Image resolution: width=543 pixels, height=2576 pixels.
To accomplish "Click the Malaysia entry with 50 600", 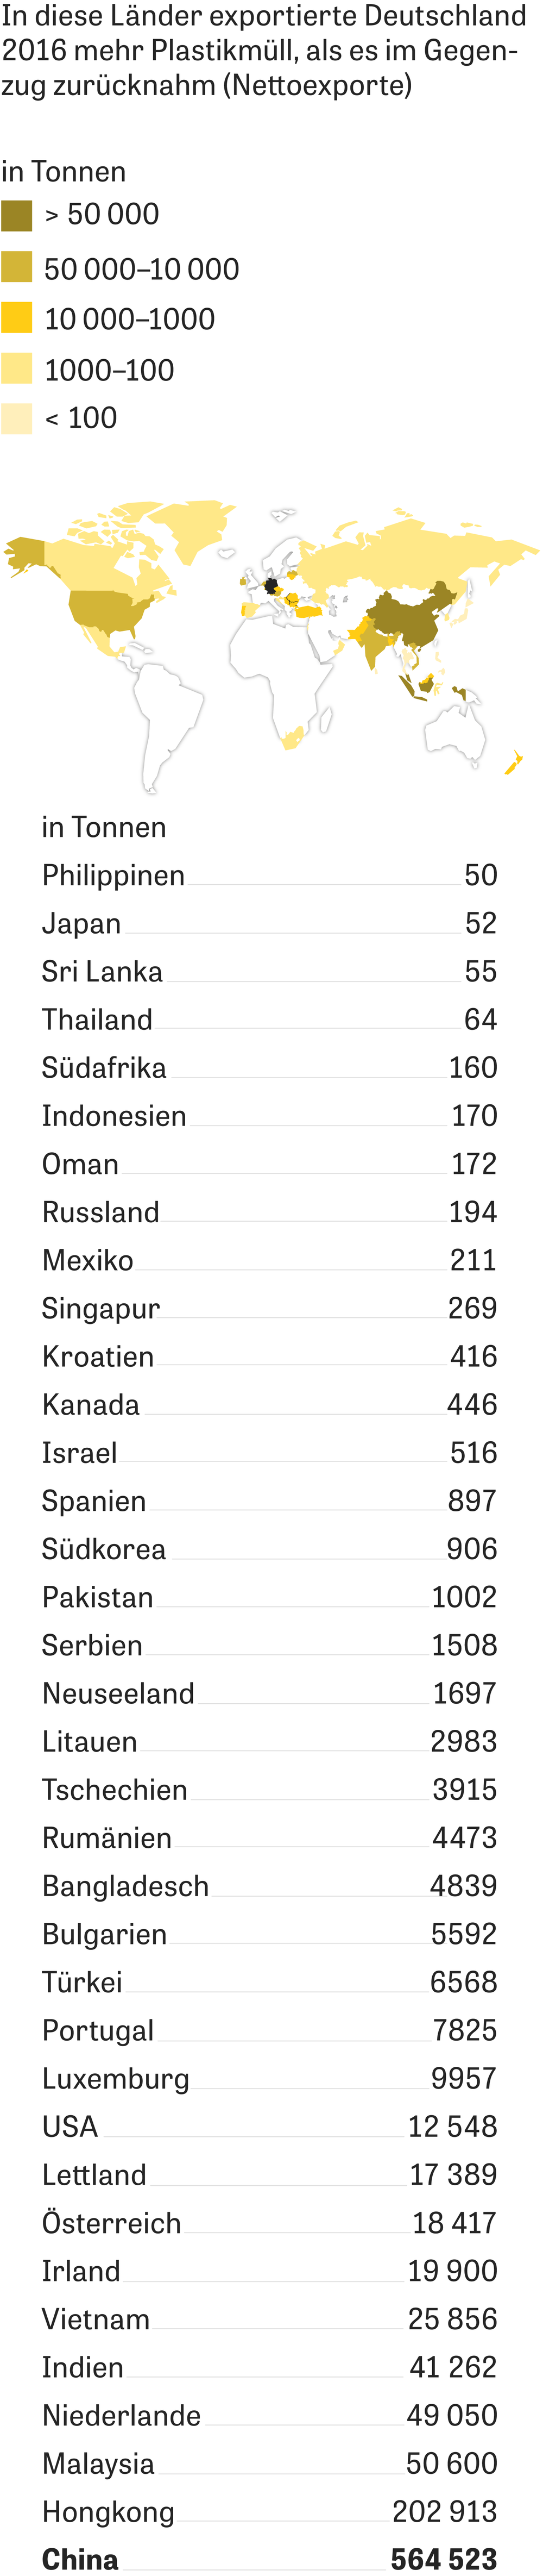I will click(270, 2463).
